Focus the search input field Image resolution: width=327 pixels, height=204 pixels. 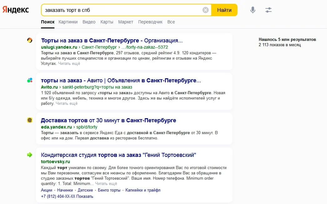(122, 10)
